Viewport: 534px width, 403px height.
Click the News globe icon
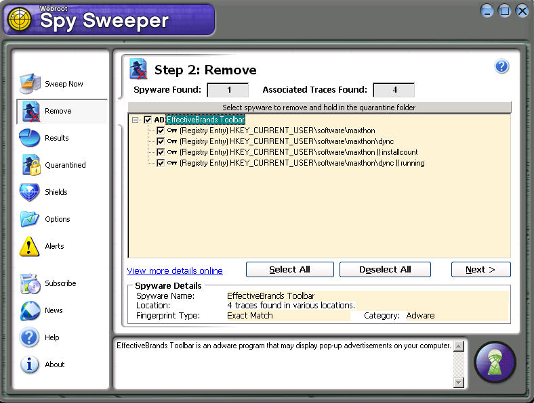tap(30, 310)
